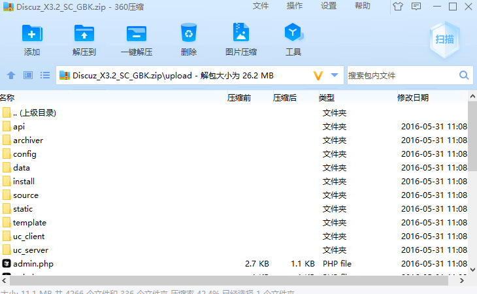The width and height of the screenshot is (477, 294).
Task: Click the 删除 (Delete) recycle icon
Action: [x=189, y=40]
